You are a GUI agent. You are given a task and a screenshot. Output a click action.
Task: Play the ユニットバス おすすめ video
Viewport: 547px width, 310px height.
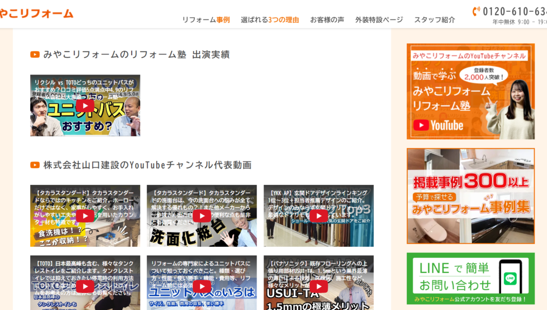(85, 105)
